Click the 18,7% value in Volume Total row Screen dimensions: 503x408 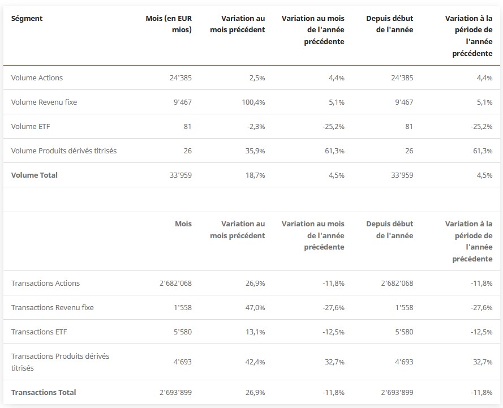coord(254,175)
